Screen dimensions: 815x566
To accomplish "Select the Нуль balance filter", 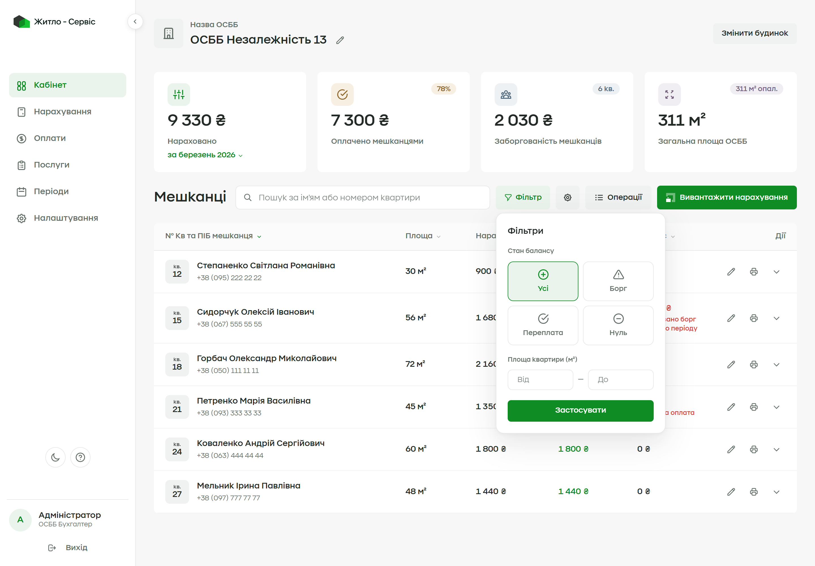I will pos(618,325).
